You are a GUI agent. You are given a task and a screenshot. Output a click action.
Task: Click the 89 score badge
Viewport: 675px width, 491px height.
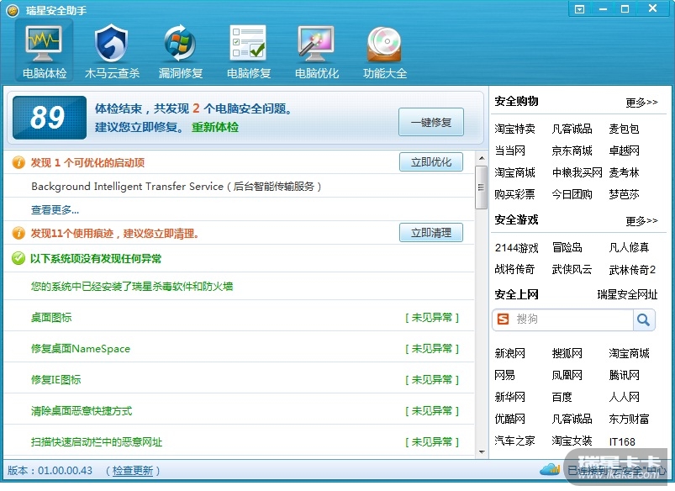[x=50, y=118]
